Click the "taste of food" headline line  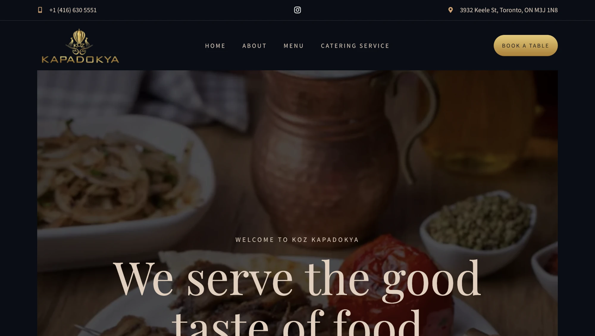pos(296,323)
